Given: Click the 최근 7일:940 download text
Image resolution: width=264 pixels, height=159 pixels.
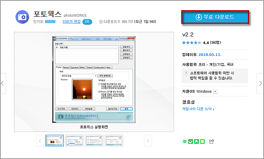Looking at the screenshot, I should (145, 21).
